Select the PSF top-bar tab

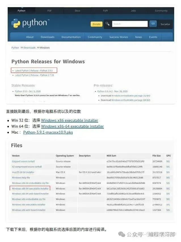click(x=49, y=11)
